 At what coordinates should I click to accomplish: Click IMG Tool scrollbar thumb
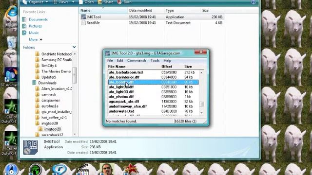pyautogui.click(x=201, y=104)
